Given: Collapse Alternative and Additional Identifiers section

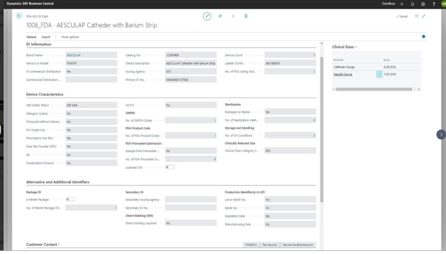Looking at the screenshot, I should (x=58, y=182).
